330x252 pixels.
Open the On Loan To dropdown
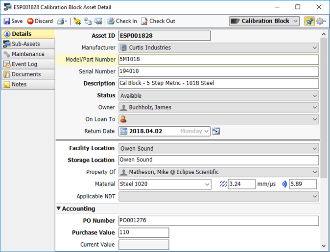219,119
